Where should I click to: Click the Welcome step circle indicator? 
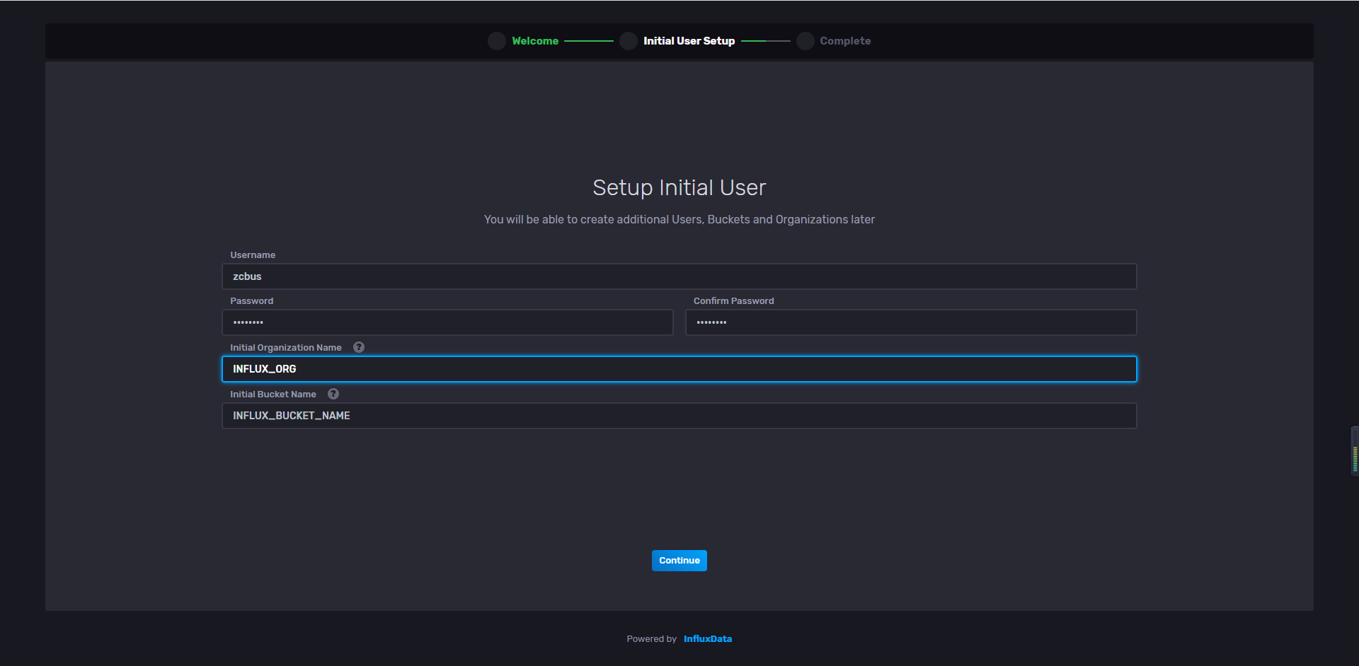coord(497,41)
